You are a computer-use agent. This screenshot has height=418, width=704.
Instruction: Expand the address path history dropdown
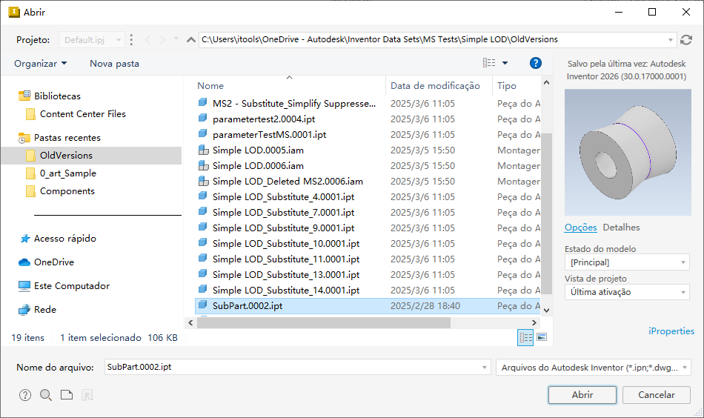click(x=671, y=40)
